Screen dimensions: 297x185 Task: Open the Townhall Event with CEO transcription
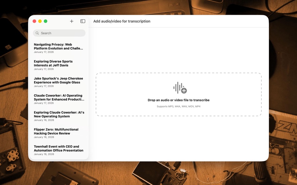click(58, 148)
